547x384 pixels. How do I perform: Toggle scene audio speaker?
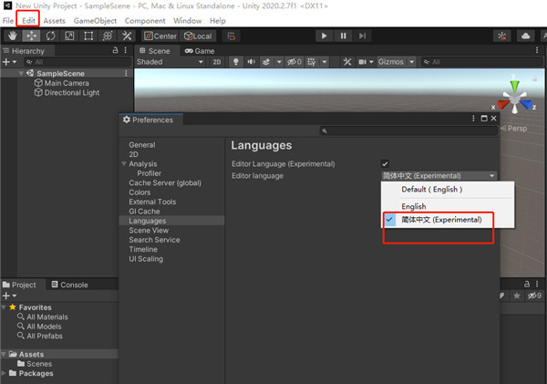(x=252, y=62)
